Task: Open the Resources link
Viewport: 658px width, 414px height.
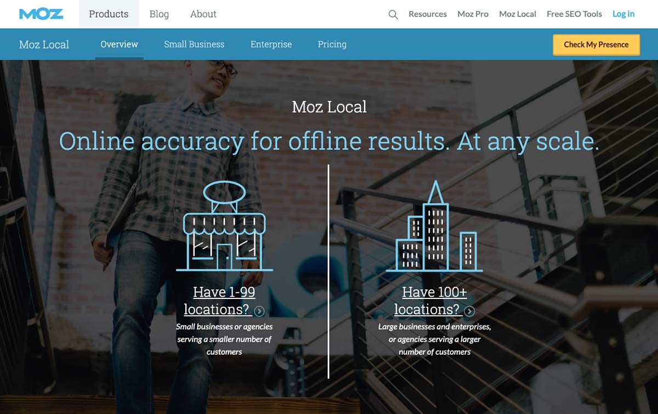Action: pyautogui.click(x=428, y=14)
